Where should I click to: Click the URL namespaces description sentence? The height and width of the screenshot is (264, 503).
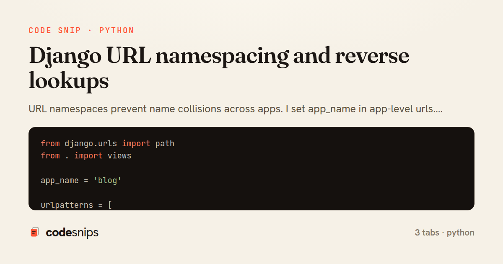coord(236,109)
